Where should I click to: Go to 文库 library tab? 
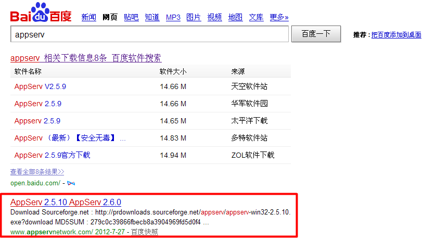(x=256, y=17)
